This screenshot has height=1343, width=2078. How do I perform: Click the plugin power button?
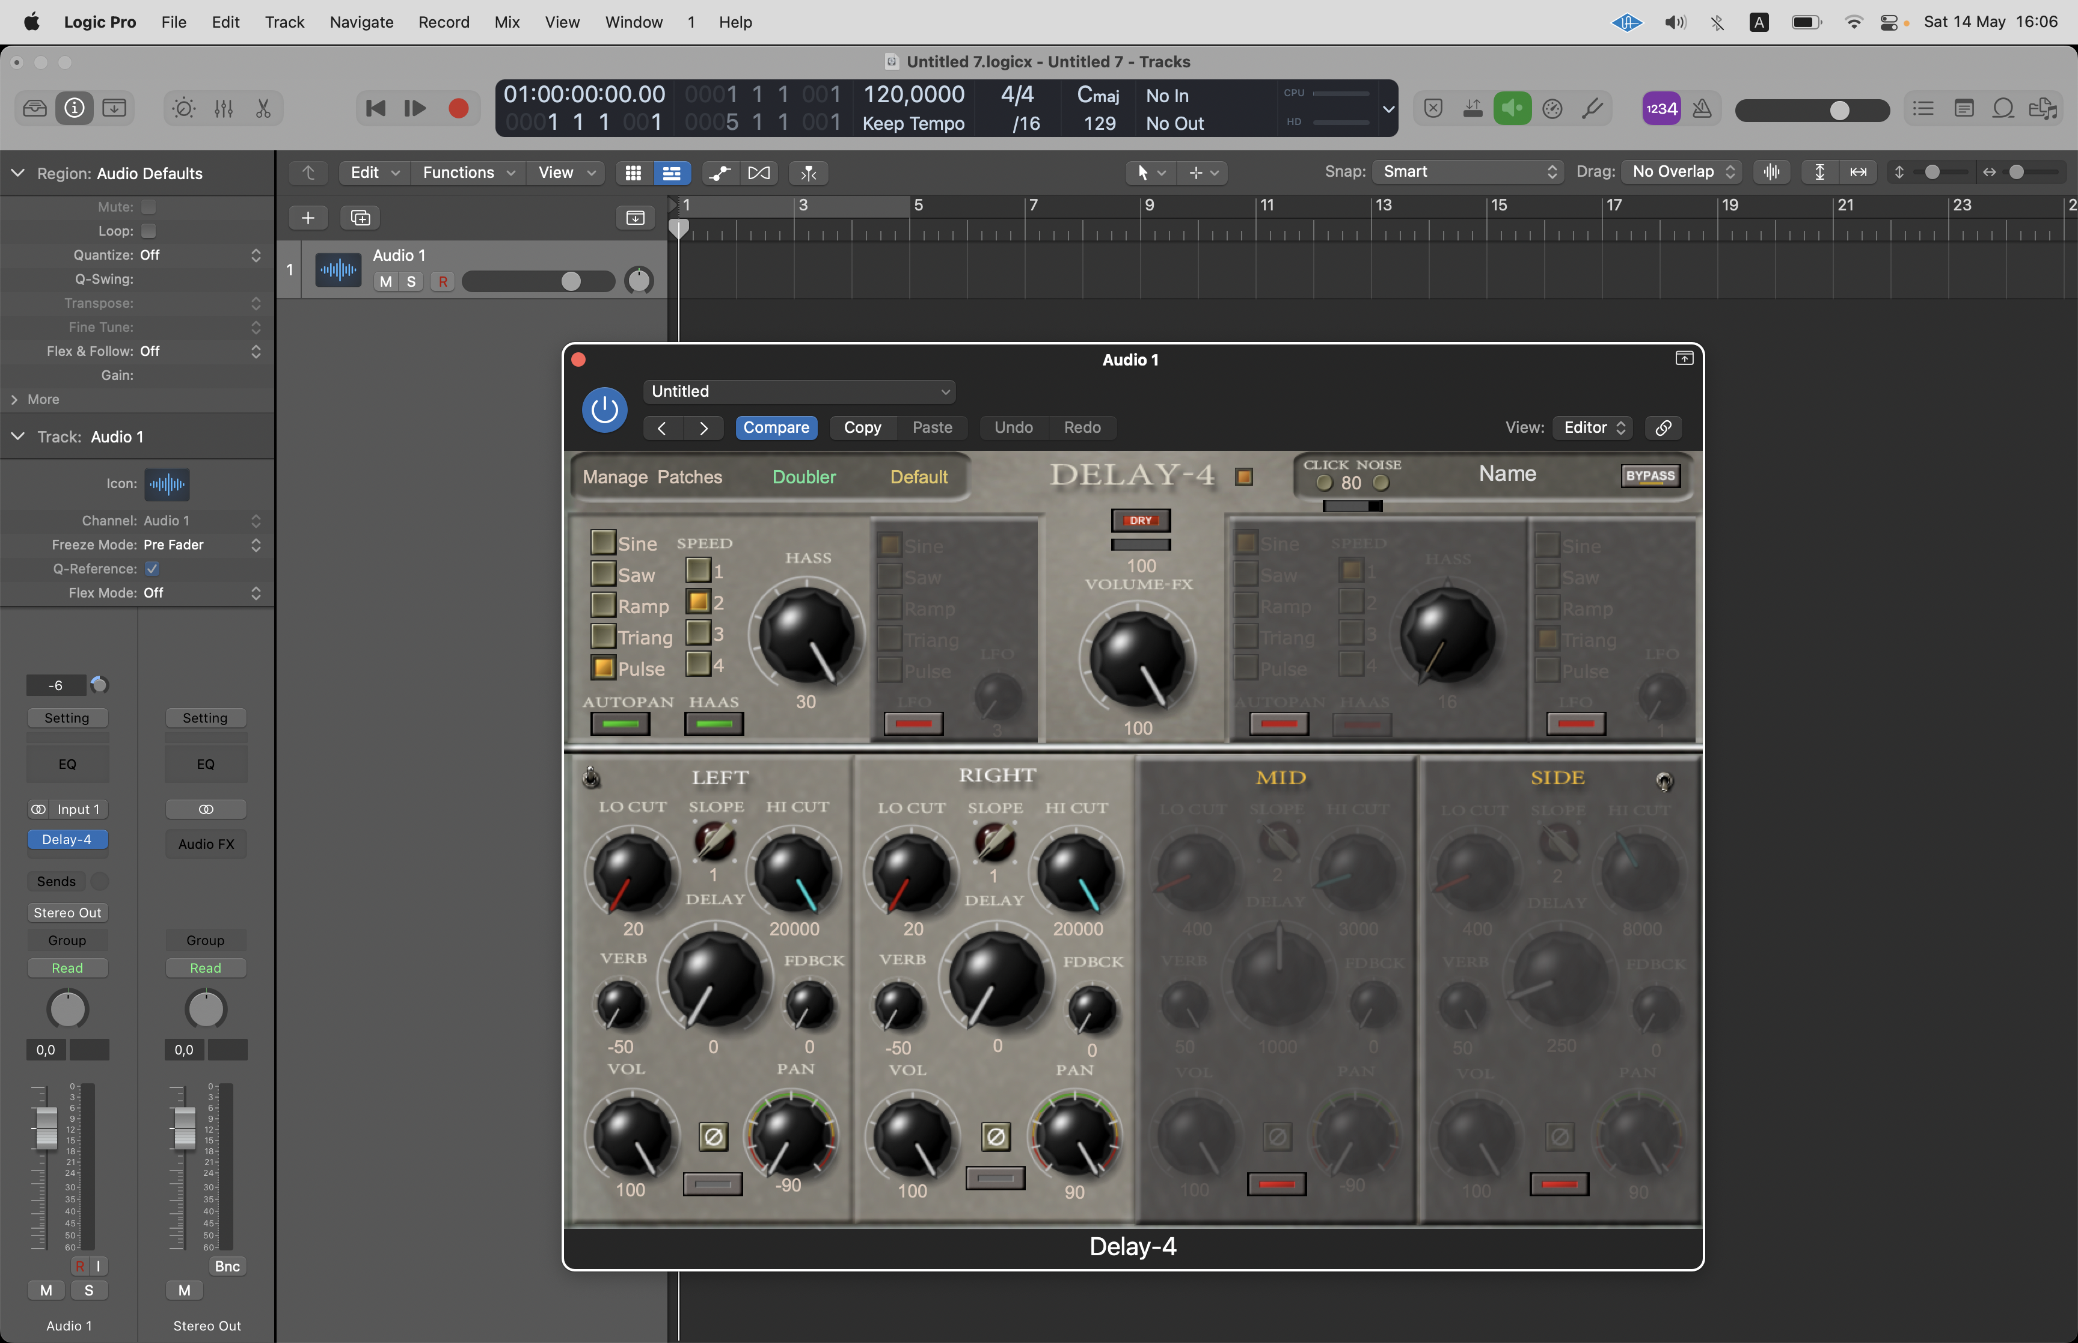coord(604,409)
